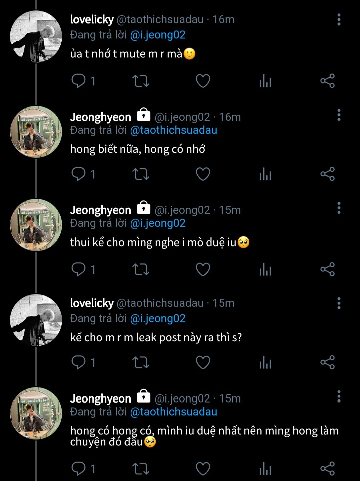Open more options on "hong biết nữa" tweet

pos(339,115)
